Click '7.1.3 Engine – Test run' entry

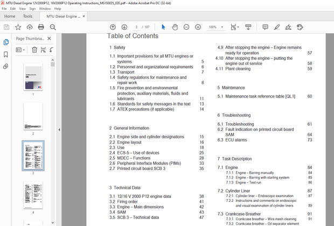[x=269, y=182]
